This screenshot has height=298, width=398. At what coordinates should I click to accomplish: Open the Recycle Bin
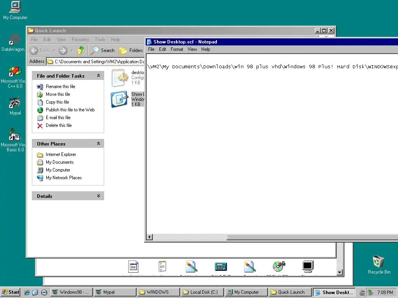[x=379, y=265]
